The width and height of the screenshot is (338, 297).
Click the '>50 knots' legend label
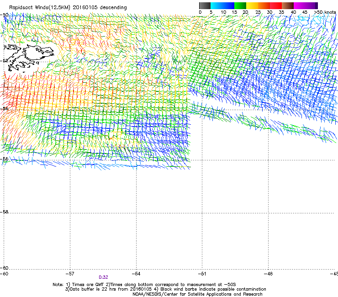[325, 12]
